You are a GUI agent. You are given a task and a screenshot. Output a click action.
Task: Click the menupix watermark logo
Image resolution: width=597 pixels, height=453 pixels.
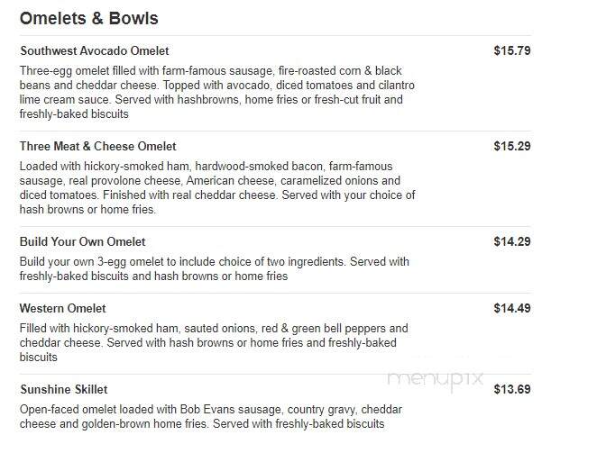pyautogui.click(x=436, y=379)
